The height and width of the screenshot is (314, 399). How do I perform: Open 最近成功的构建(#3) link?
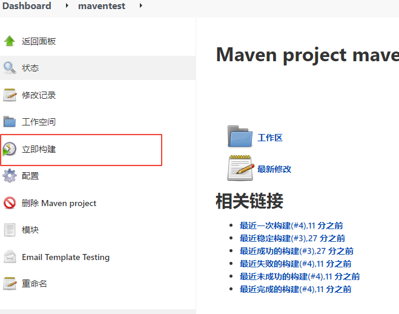297,251
